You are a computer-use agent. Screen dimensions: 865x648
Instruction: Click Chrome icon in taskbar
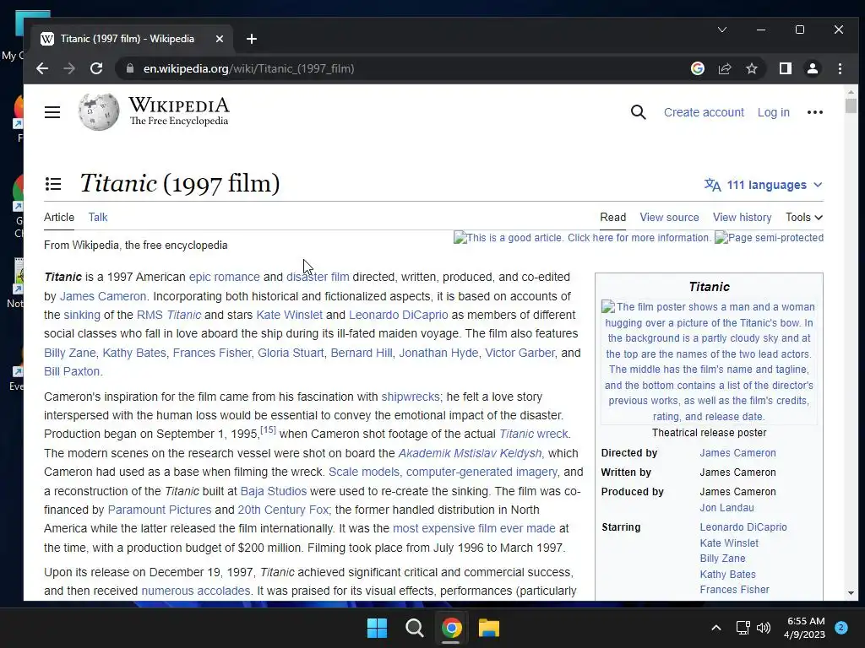point(451,628)
